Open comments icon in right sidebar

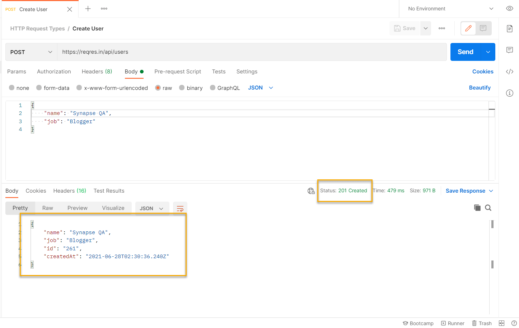coord(510,50)
